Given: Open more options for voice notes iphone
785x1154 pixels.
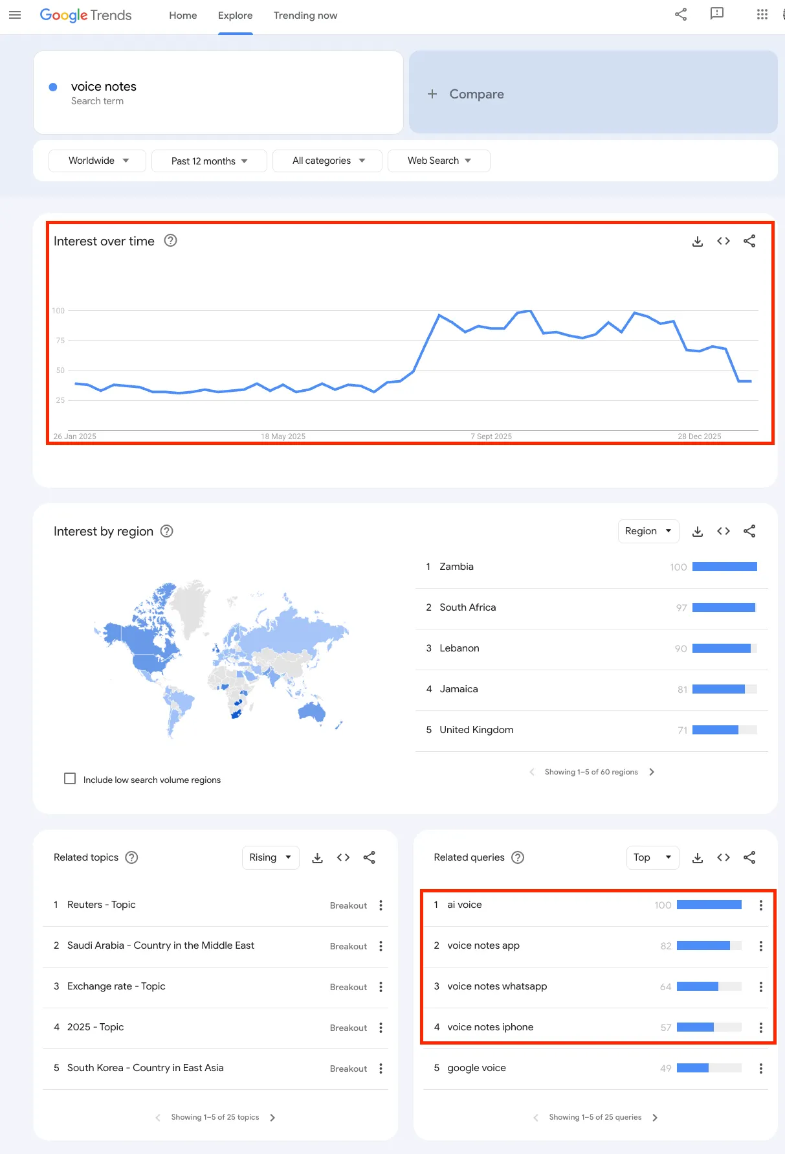Looking at the screenshot, I should [761, 1028].
